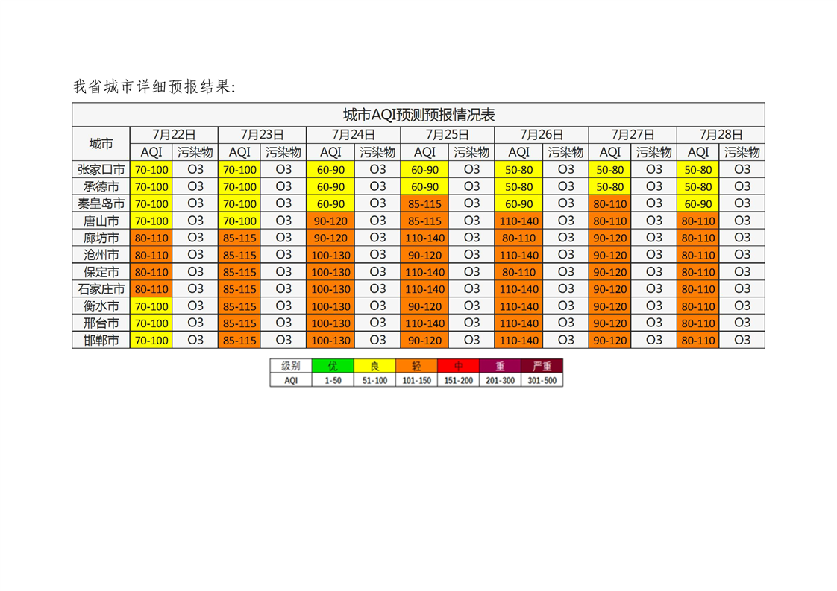Select the red 中 legend swatch

tap(459, 366)
